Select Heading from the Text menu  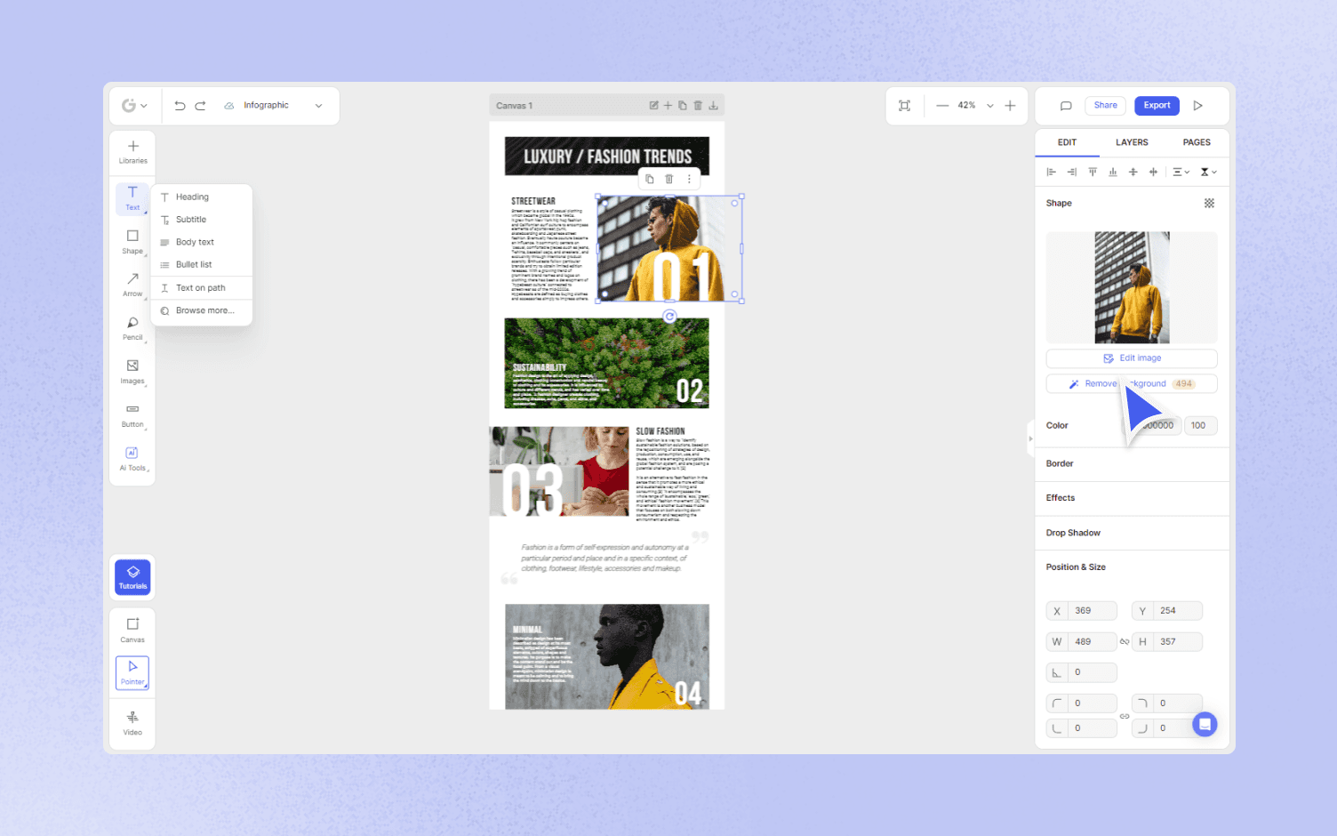pos(192,197)
